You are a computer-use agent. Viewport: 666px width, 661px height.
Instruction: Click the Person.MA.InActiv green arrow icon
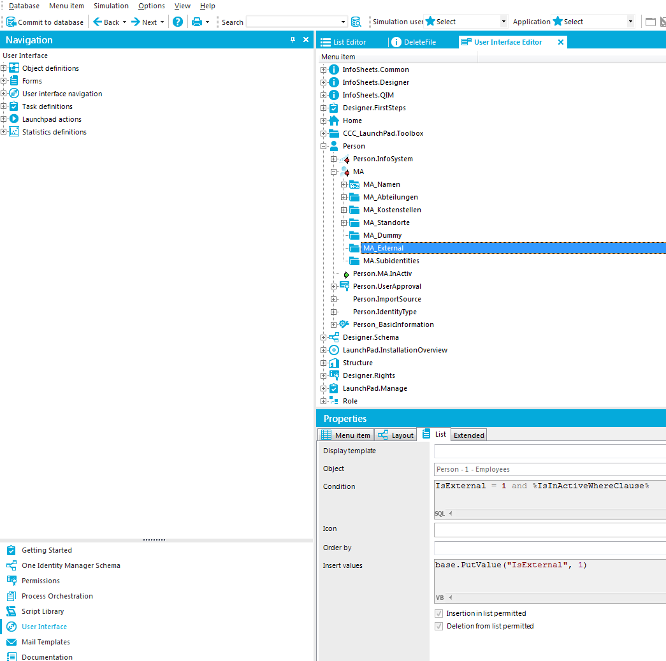346,275
